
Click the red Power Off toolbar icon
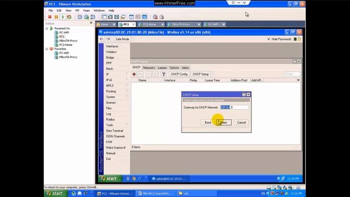click(x=50, y=17)
